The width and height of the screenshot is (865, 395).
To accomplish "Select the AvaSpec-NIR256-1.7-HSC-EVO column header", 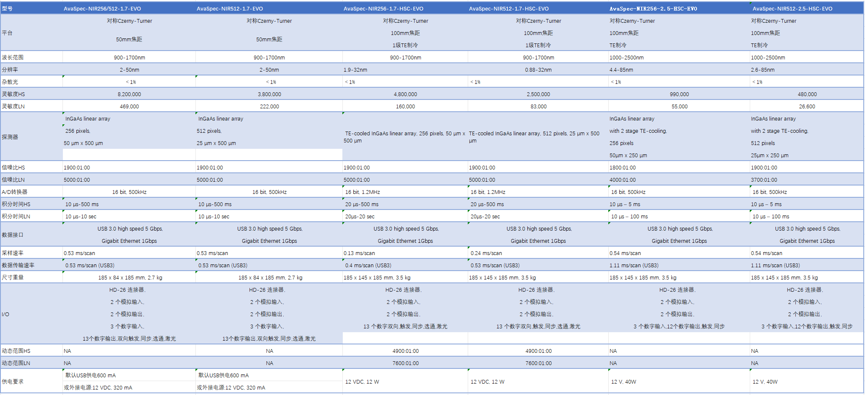I will point(405,8).
